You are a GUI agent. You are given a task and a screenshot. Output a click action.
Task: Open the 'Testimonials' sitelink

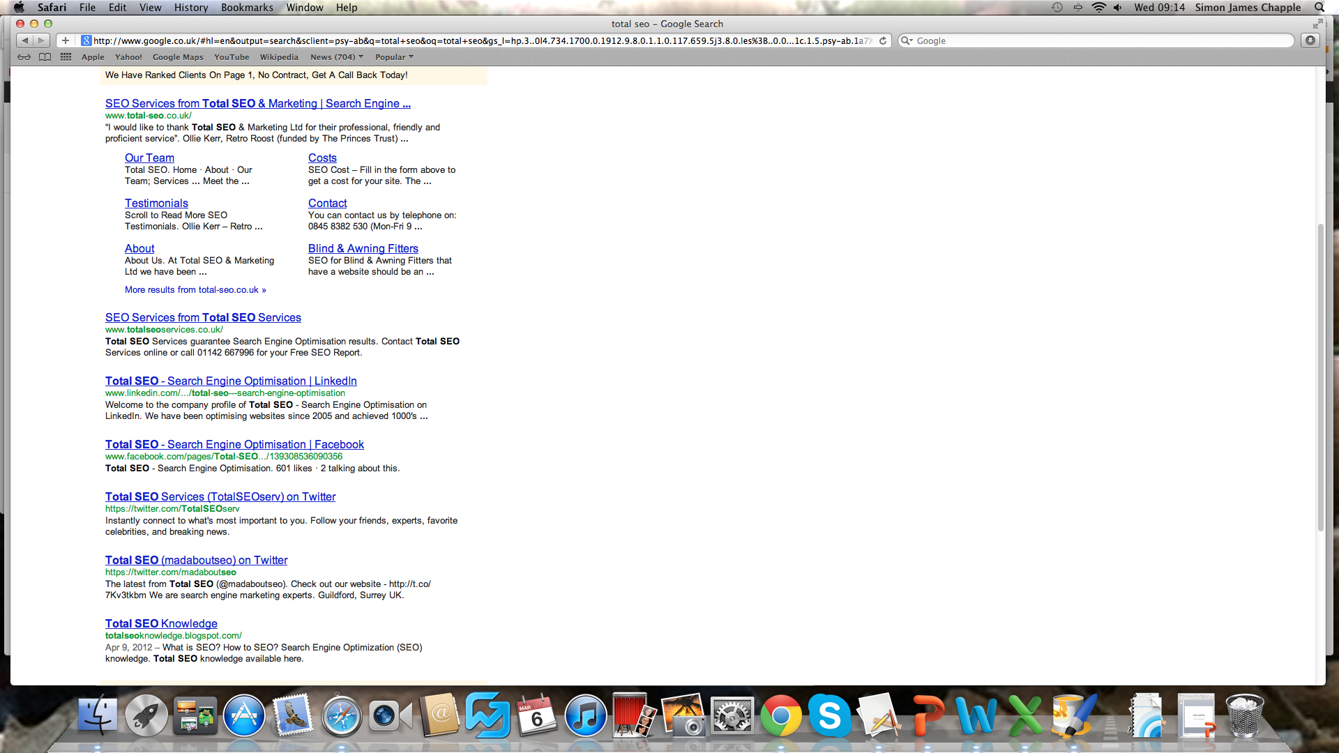click(156, 203)
